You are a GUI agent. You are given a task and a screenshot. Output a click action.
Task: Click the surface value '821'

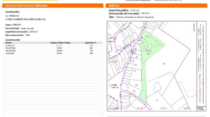[x=91, y=48]
